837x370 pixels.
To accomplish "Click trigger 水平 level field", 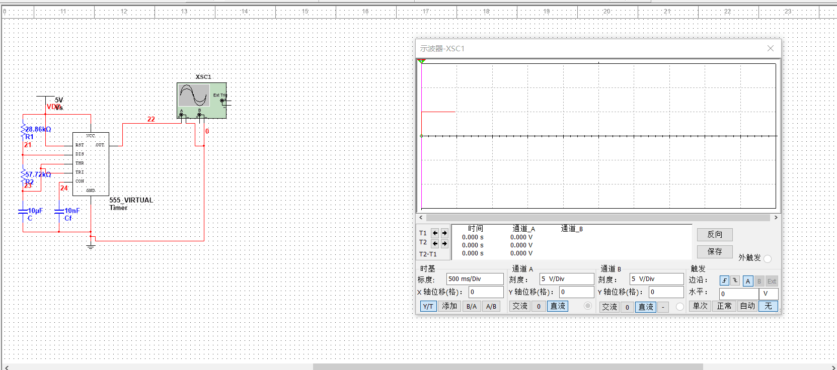I will click(739, 294).
